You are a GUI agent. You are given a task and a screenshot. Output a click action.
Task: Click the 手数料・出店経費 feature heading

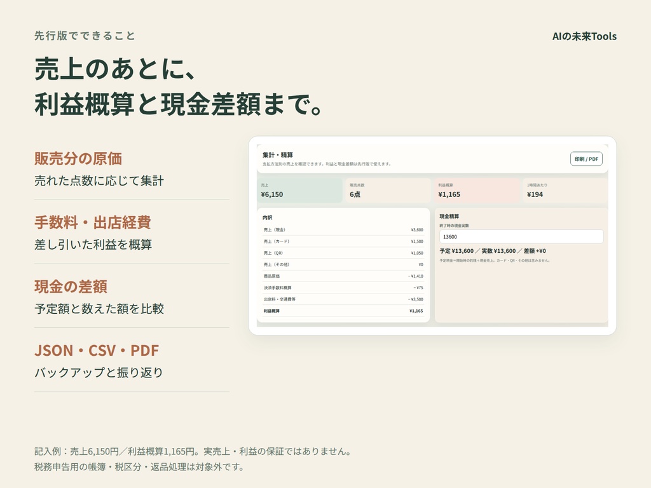point(93,222)
